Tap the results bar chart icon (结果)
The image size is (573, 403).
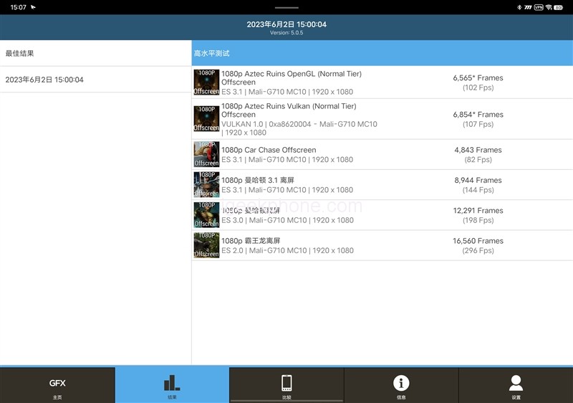172,386
